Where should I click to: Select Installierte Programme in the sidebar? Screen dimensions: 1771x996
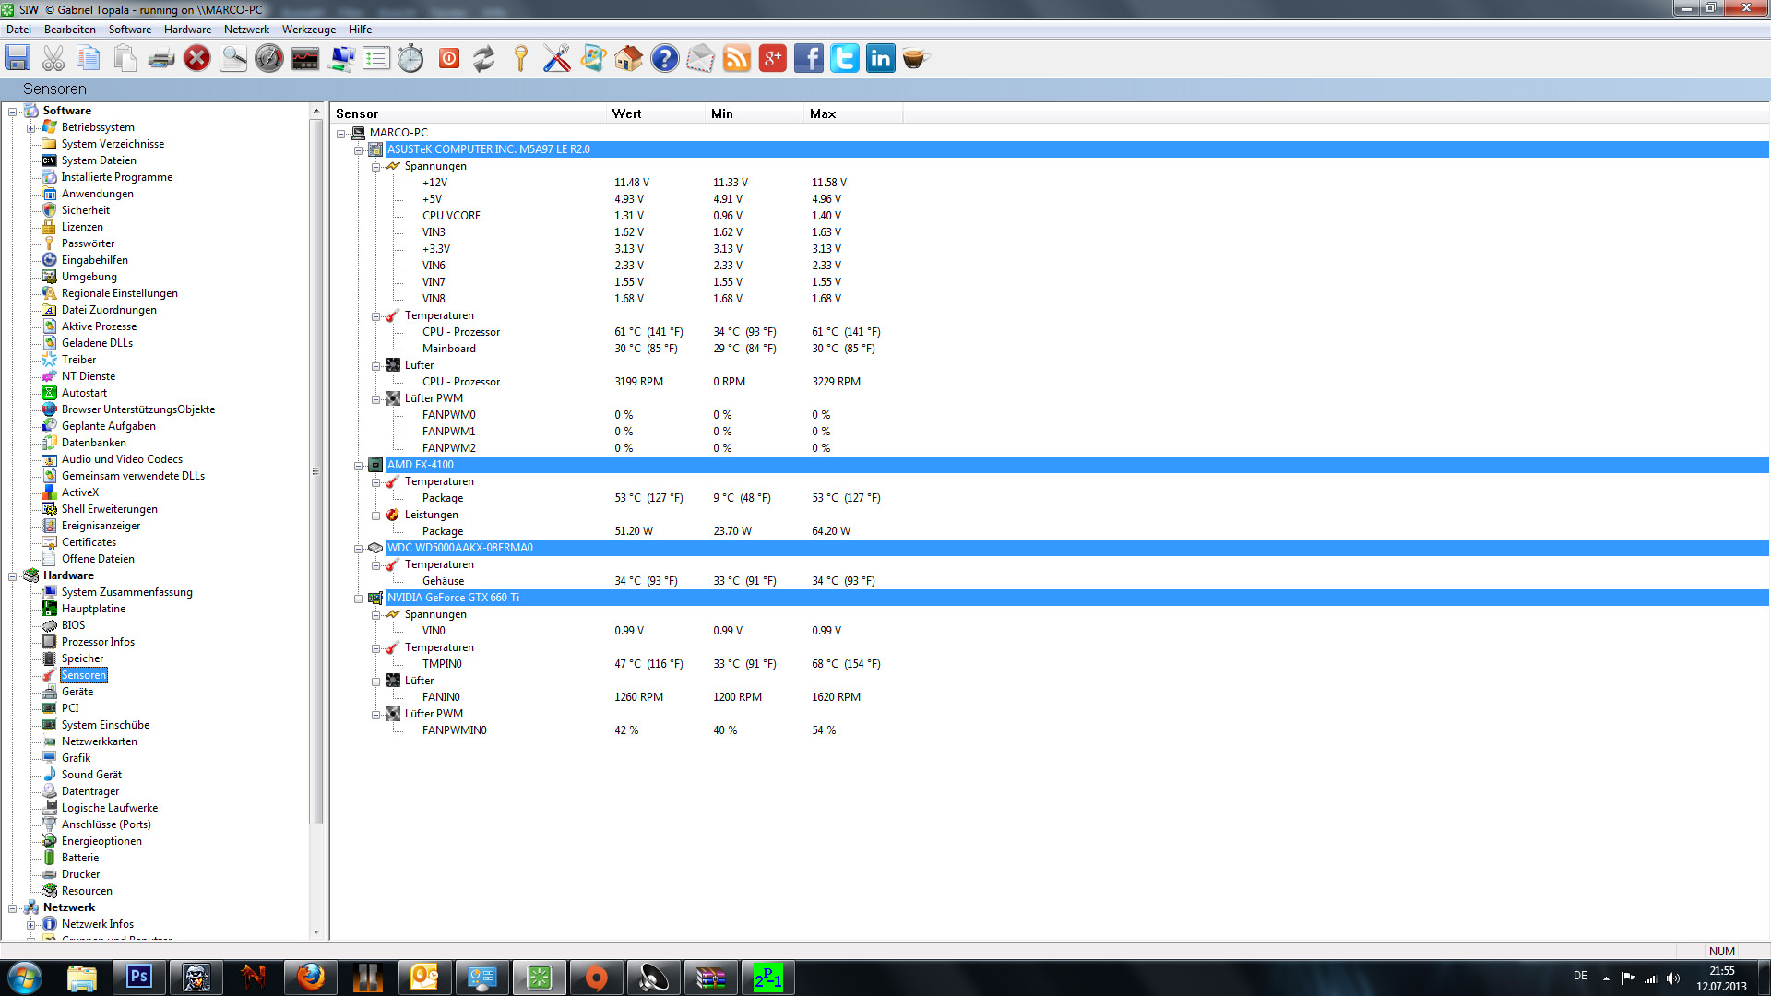point(116,177)
